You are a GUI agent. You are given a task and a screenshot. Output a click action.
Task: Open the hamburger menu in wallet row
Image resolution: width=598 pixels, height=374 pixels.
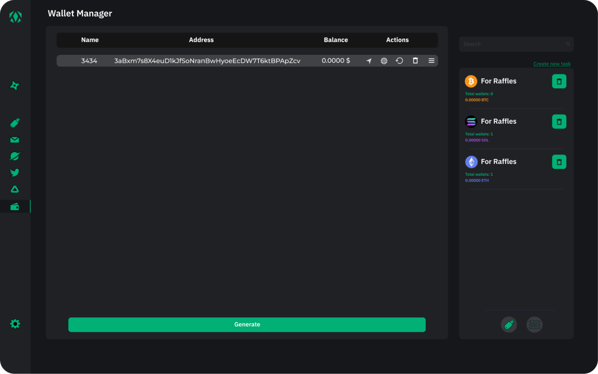(x=432, y=61)
